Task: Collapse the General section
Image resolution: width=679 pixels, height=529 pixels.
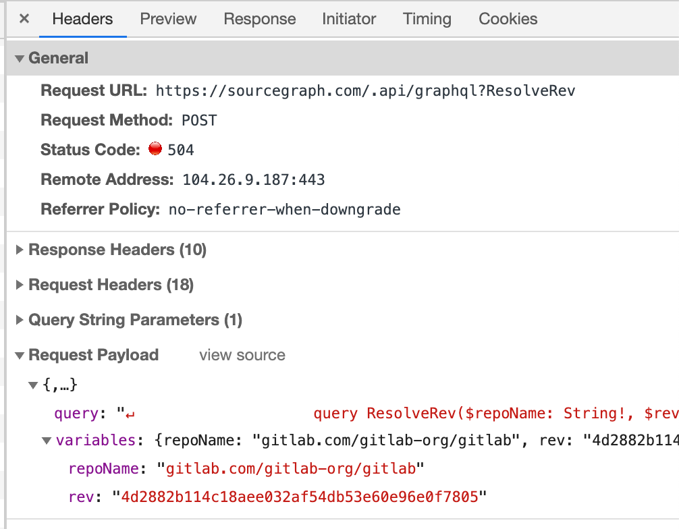Action: pyautogui.click(x=19, y=59)
